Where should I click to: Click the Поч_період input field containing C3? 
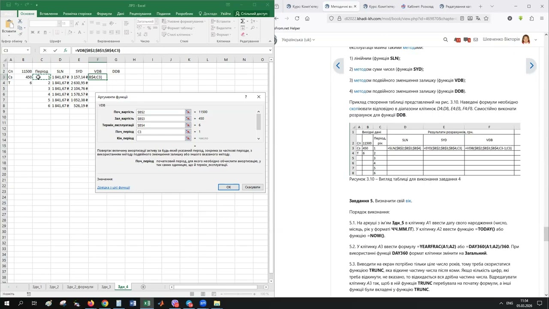[160, 132]
